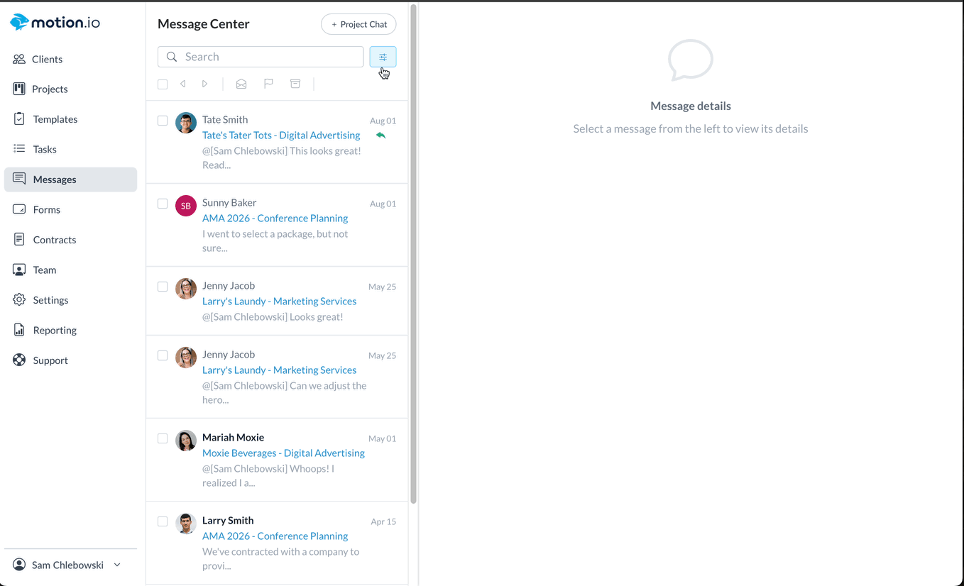Open AMA 2026 link under Larry Smith

tap(275, 536)
